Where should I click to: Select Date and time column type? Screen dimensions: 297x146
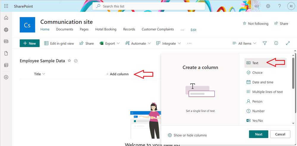pos(265,82)
